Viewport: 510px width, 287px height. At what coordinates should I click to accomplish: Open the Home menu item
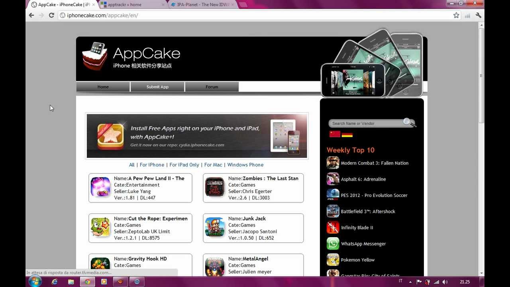point(103,86)
